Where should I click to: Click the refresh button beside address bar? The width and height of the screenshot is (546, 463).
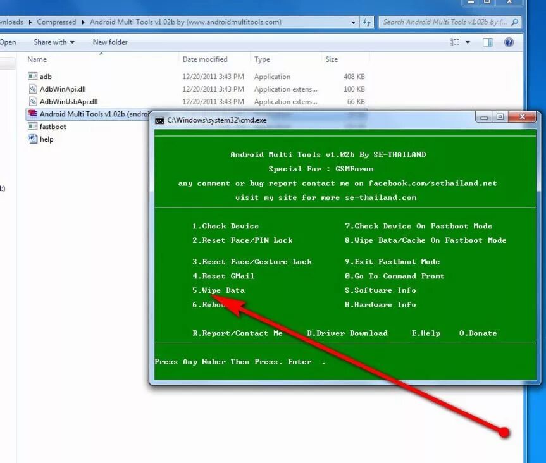(x=367, y=22)
